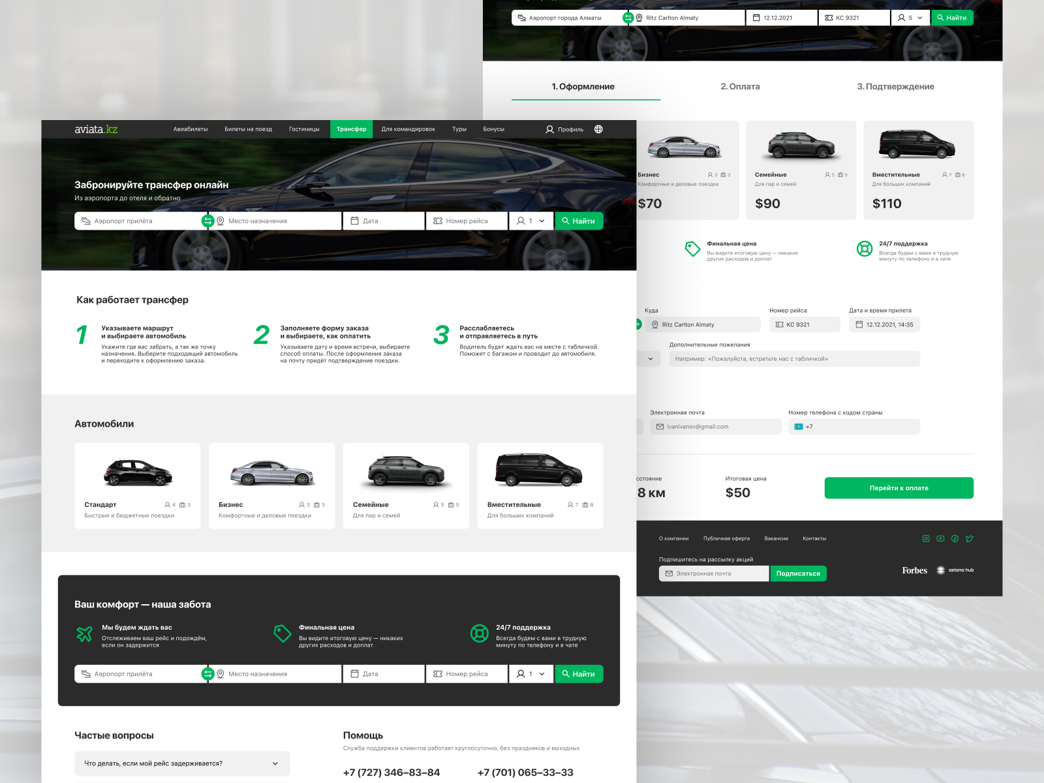Click the Найти search button

(x=579, y=221)
